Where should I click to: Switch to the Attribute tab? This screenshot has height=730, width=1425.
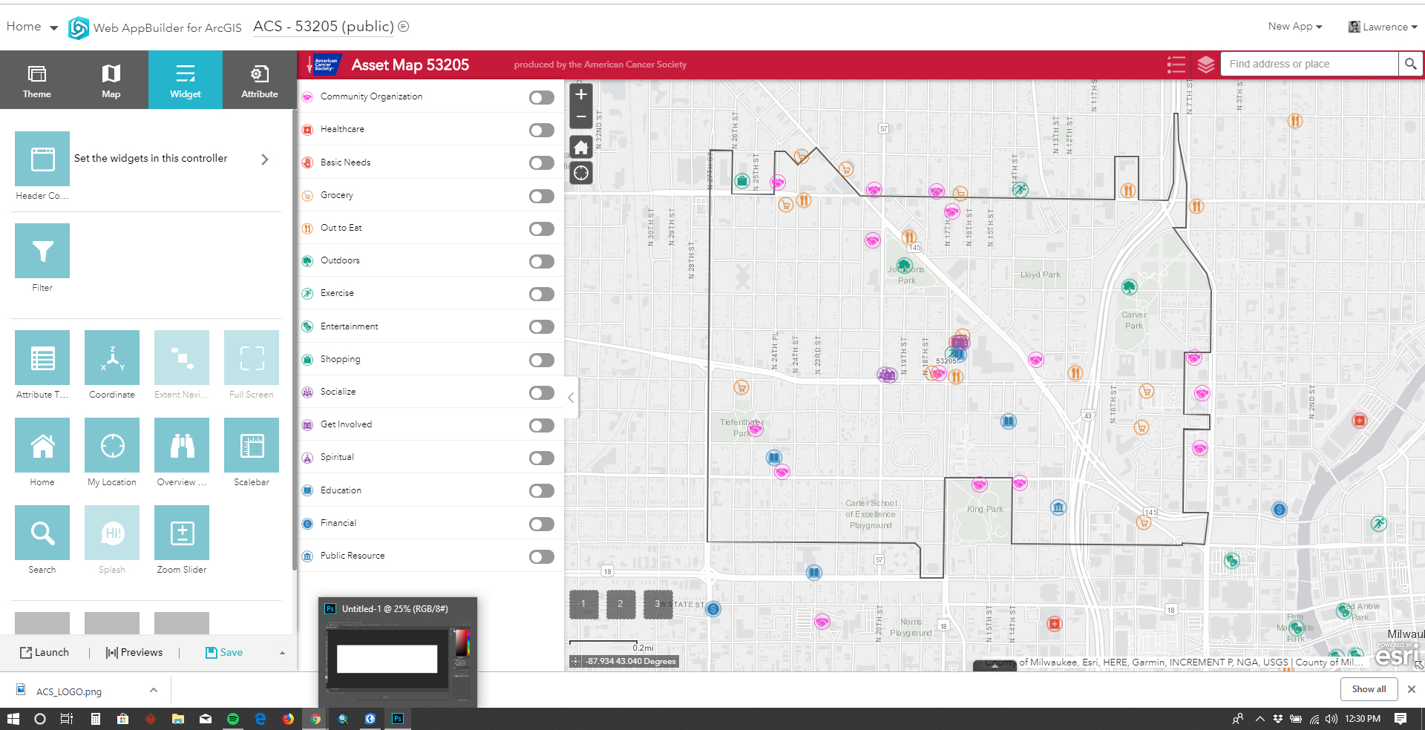tap(260, 80)
